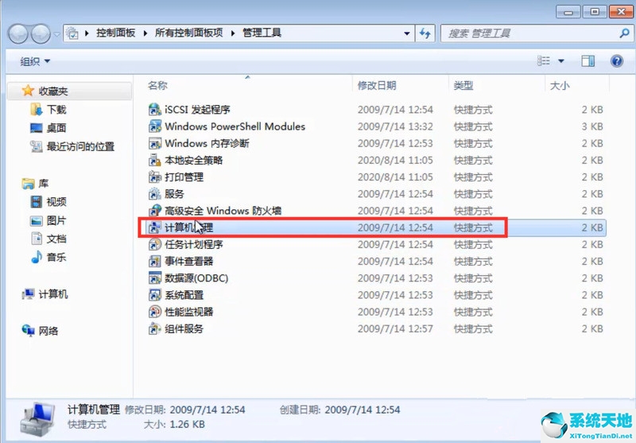The width and height of the screenshot is (636, 443).
Task: Open the 图片 library
Action: click(x=48, y=220)
